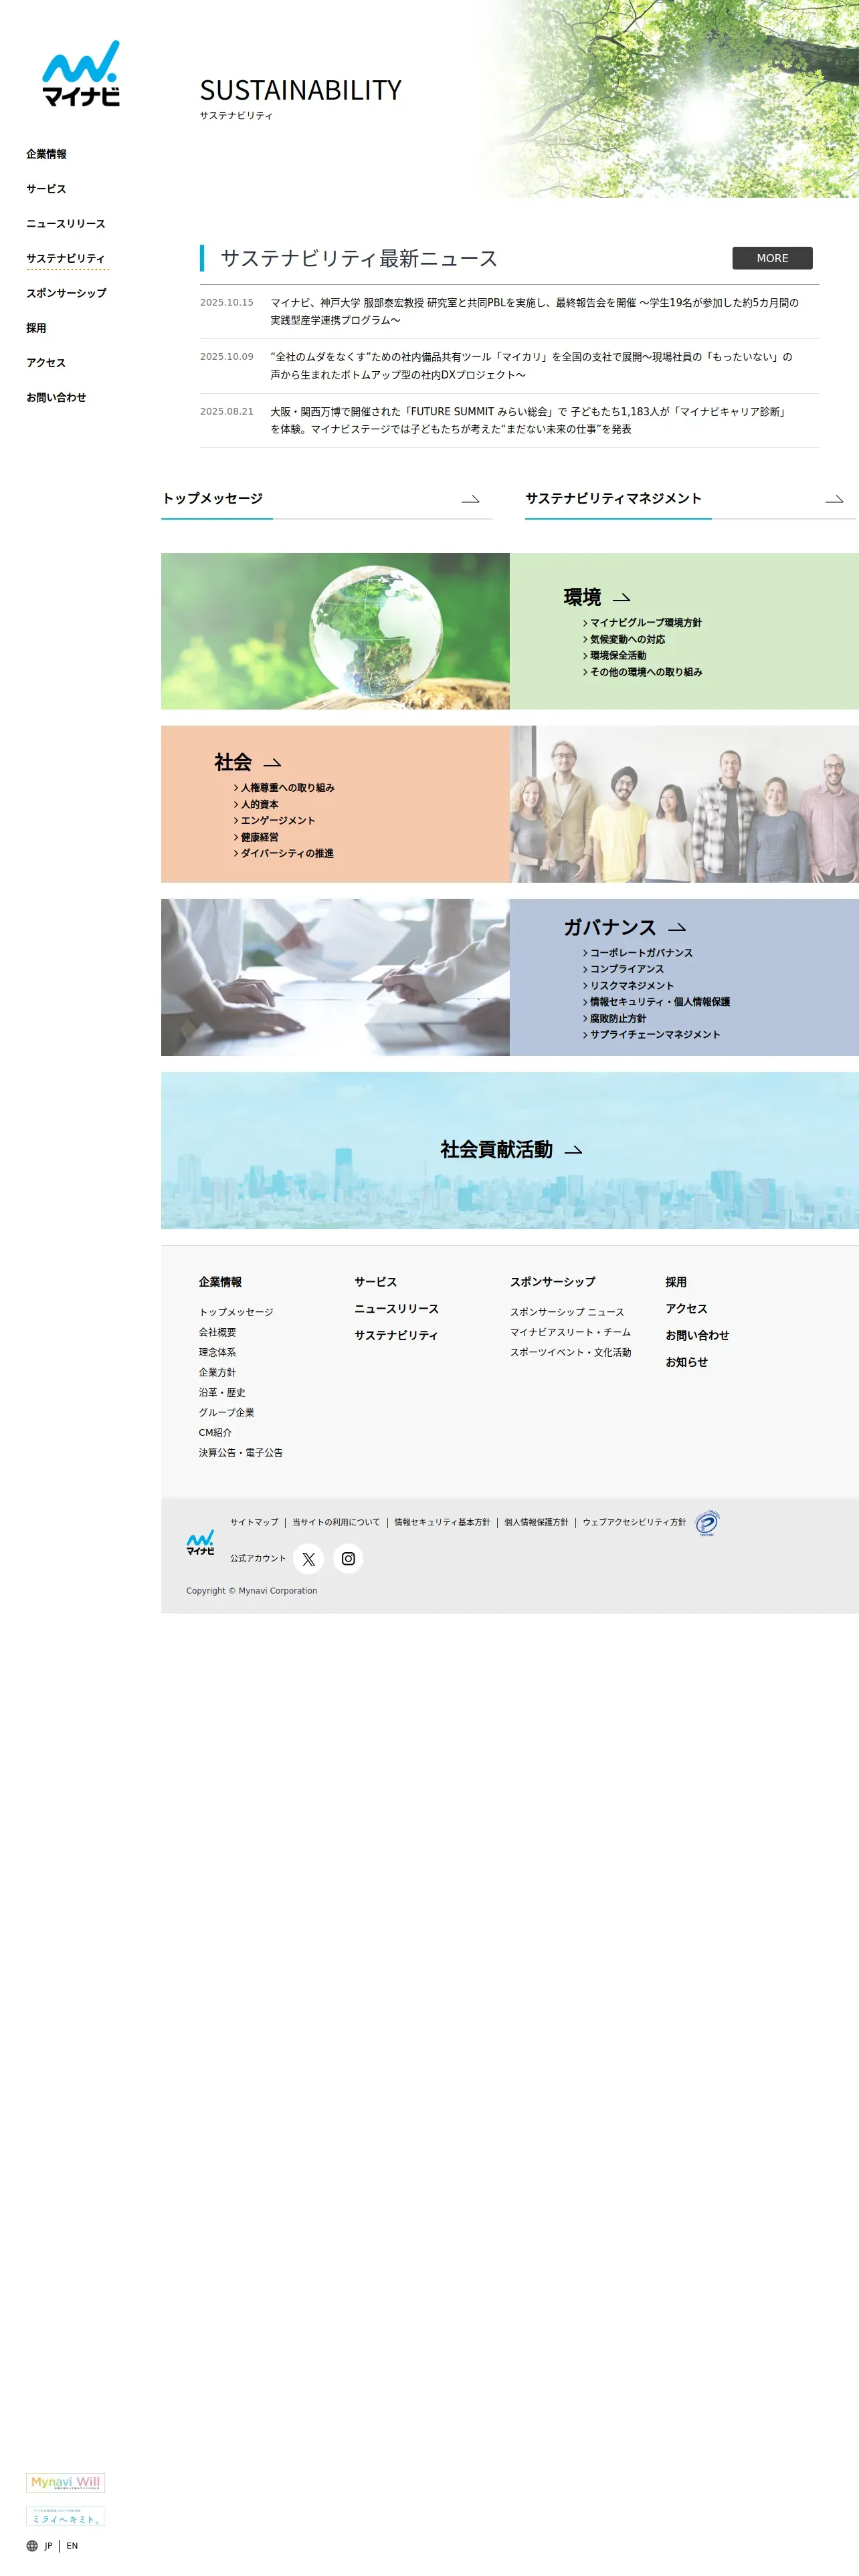Open CM紹介 in the footer
This screenshot has width=859, height=2576.
coord(215,1433)
